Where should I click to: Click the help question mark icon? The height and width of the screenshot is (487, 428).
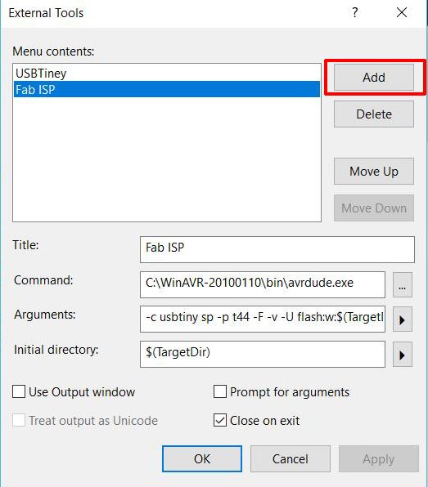[x=355, y=13]
